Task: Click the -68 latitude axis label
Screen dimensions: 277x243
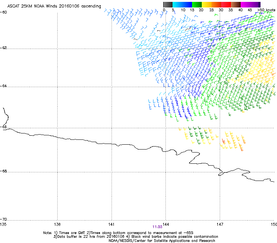Action: click(x=3, y=171)
